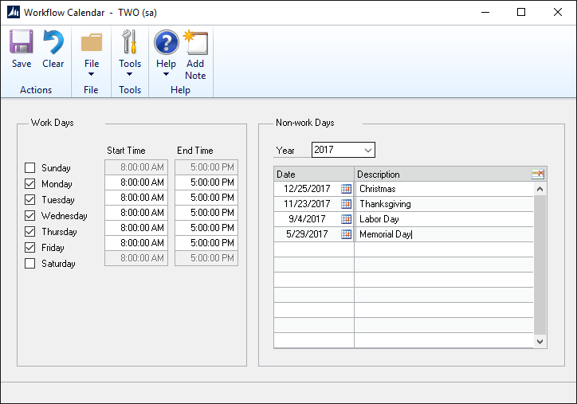Click the Clear undo arrow icon

pos(53,44)
